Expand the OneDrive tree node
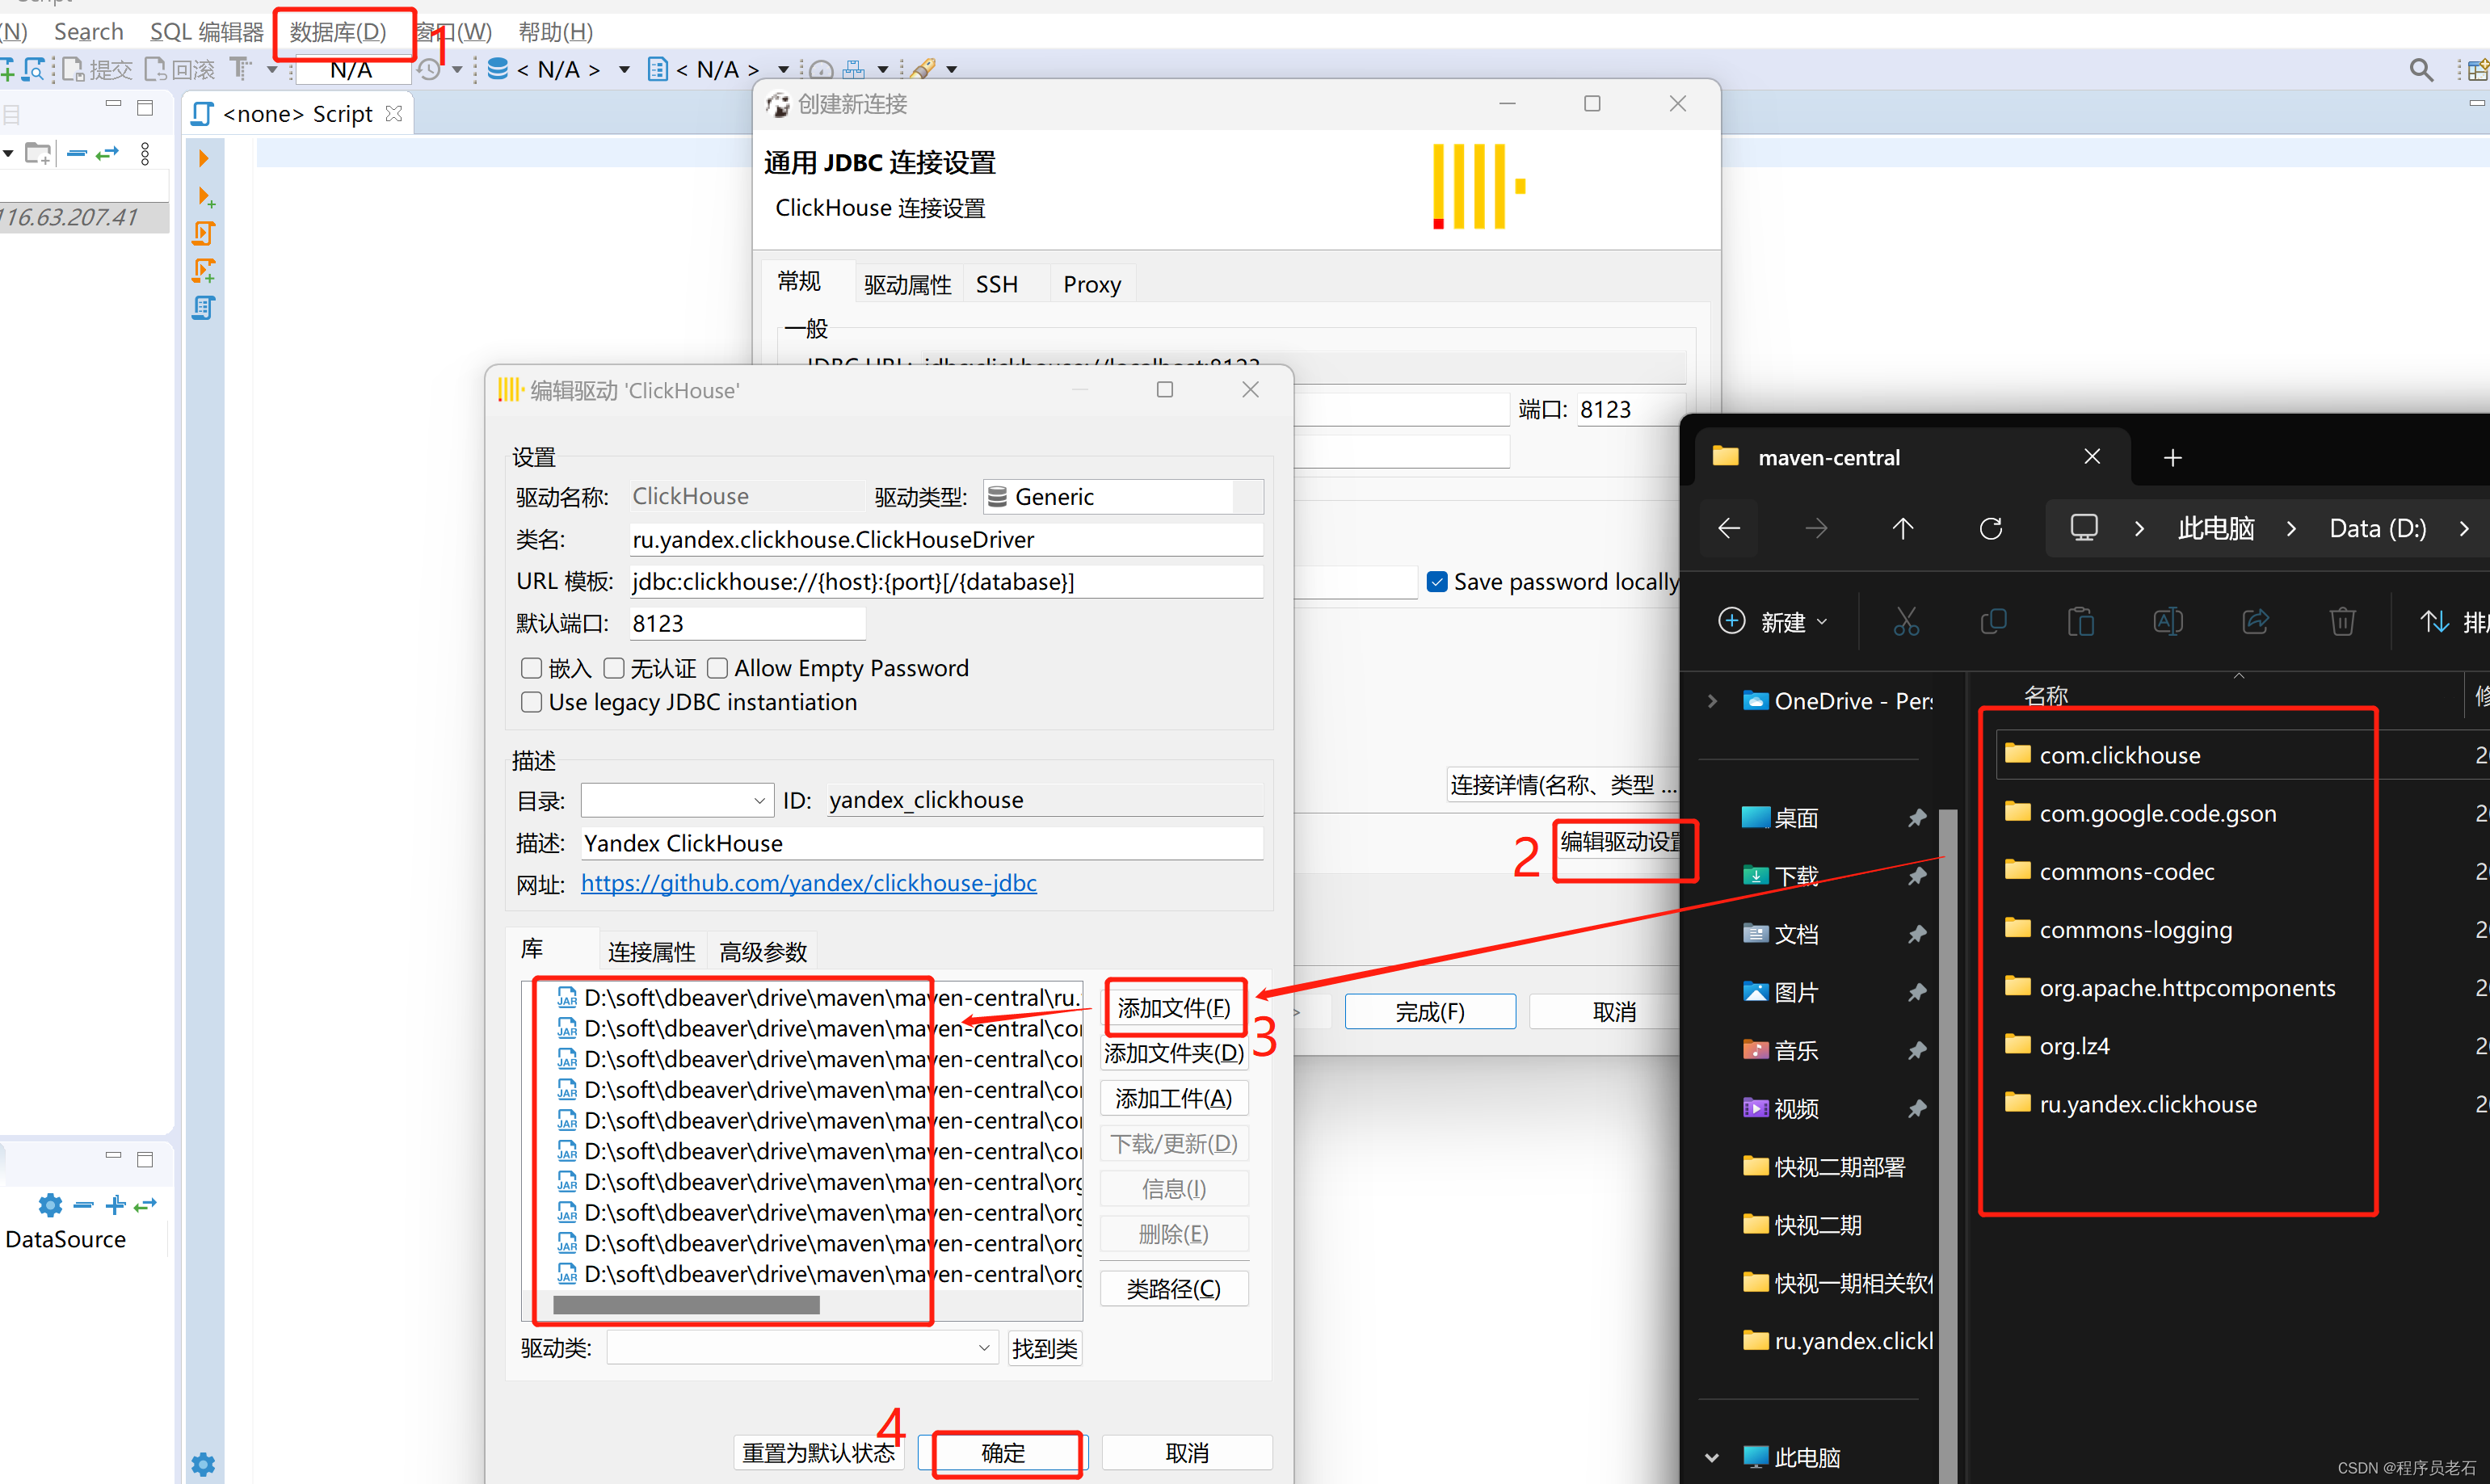 1712,701
